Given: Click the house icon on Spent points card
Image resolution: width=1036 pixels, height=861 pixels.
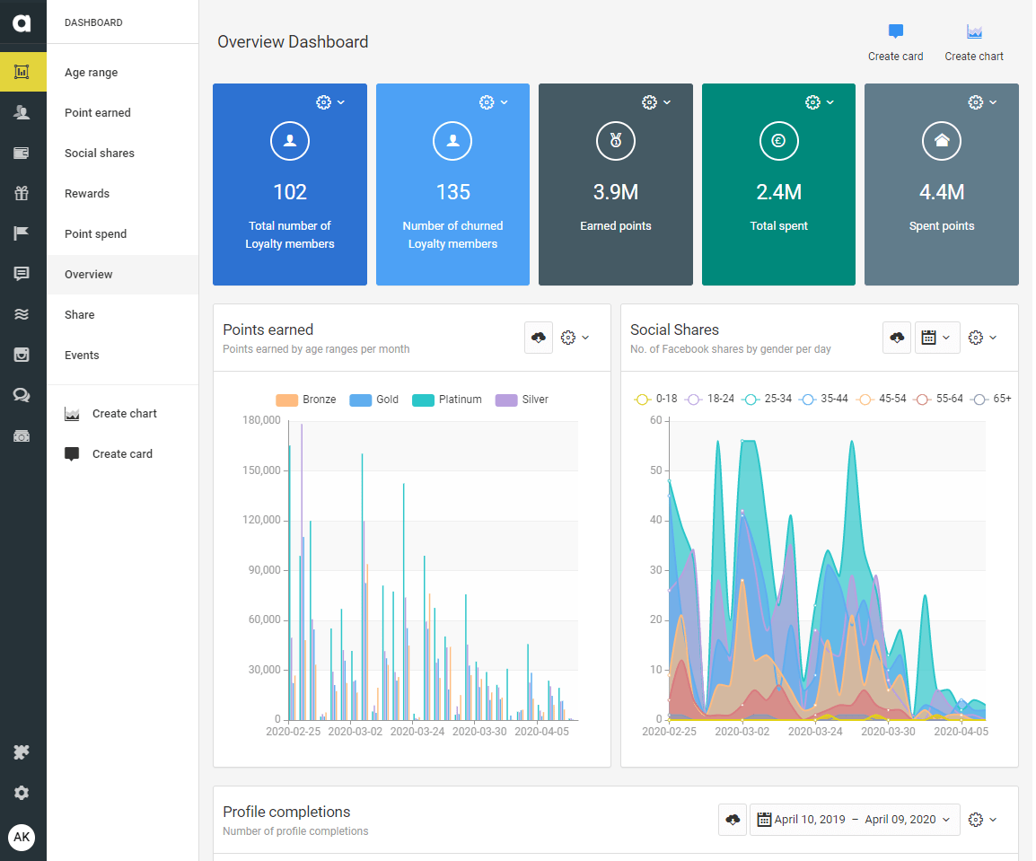Looking at the screenshot, I should pyautogui.click(x=942, y=141).
